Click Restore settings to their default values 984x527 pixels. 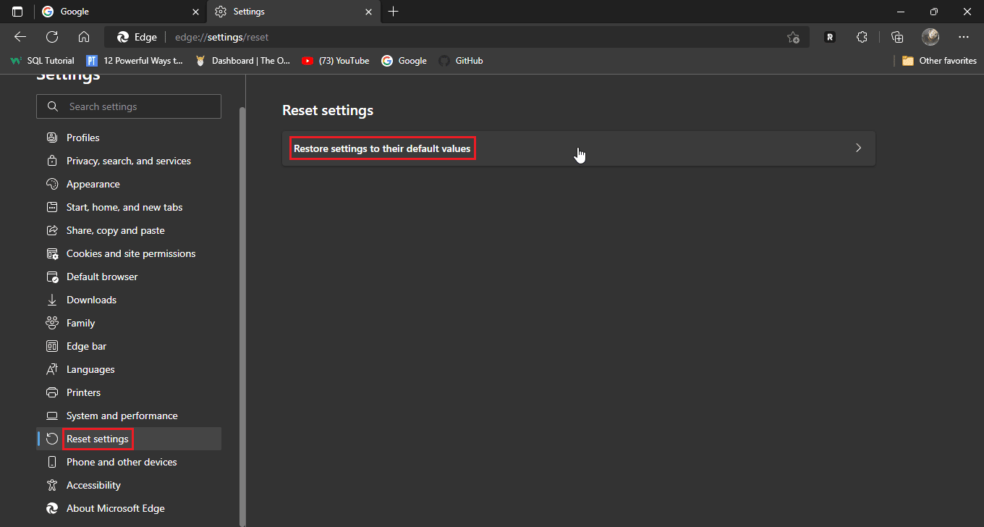point(382,148)
